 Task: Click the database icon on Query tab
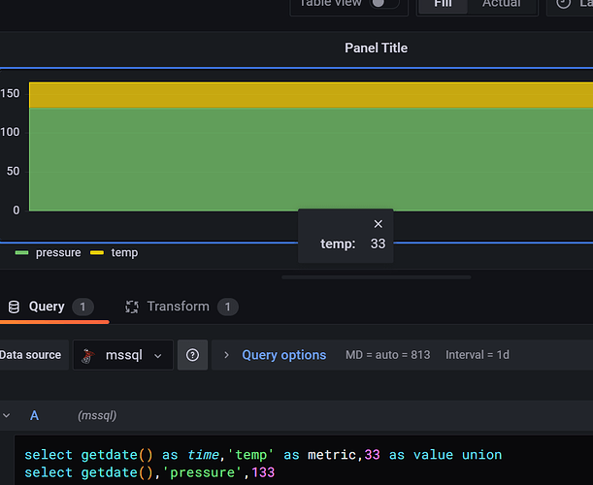[14, 307]
